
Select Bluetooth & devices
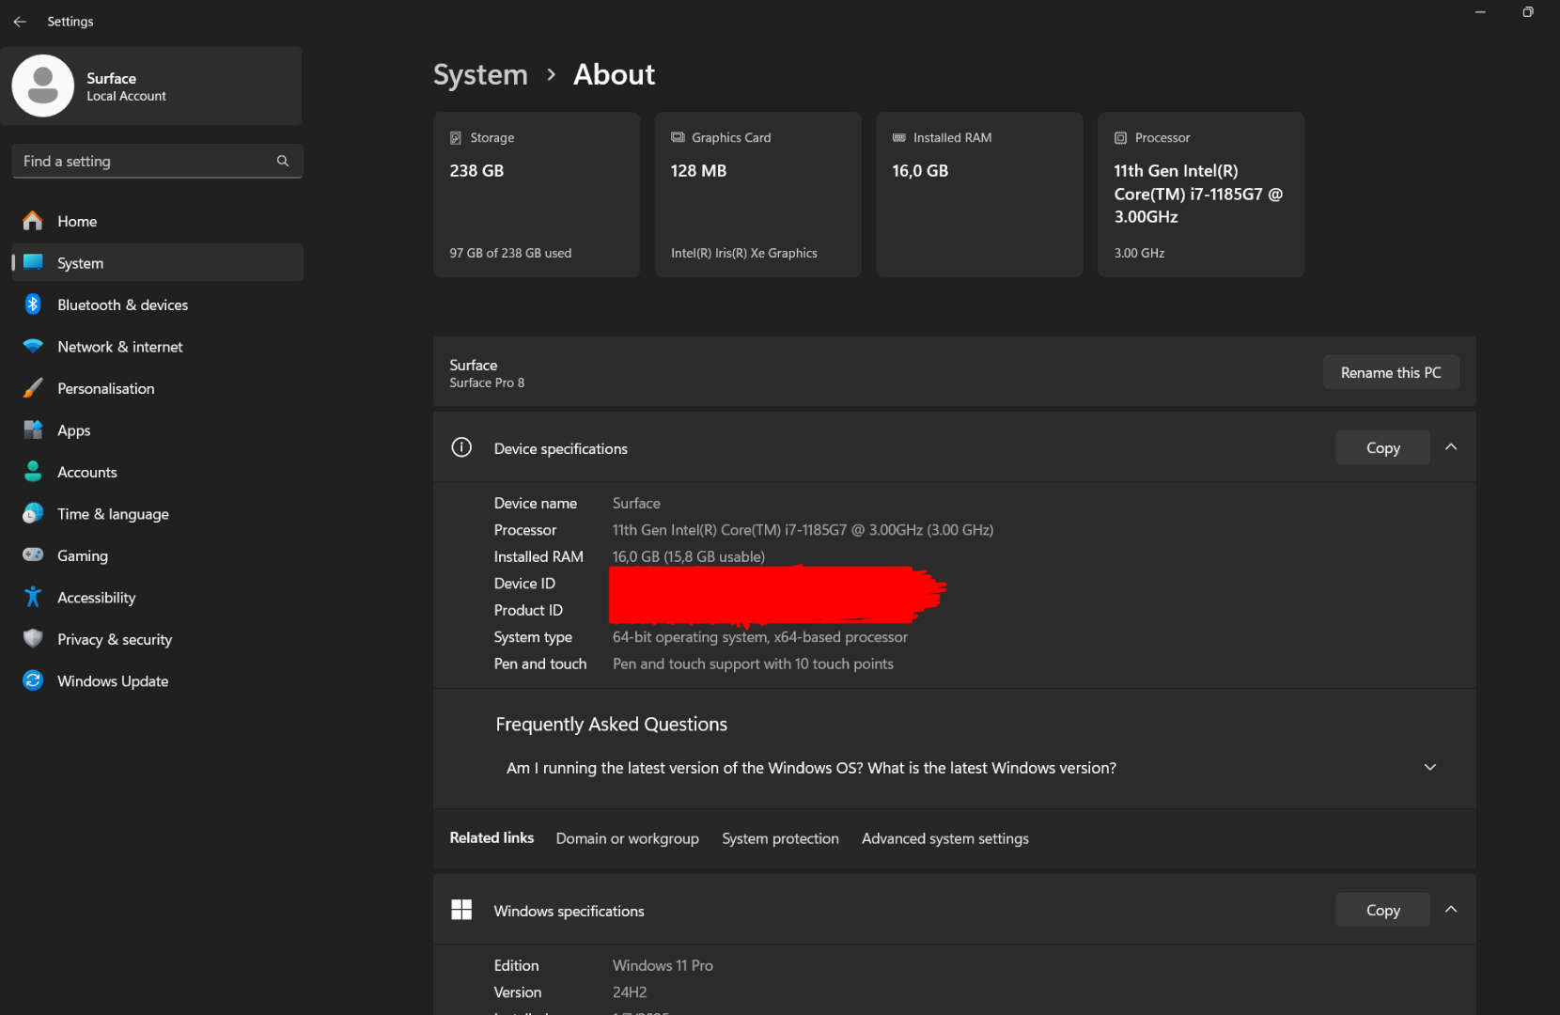point(157,304)
